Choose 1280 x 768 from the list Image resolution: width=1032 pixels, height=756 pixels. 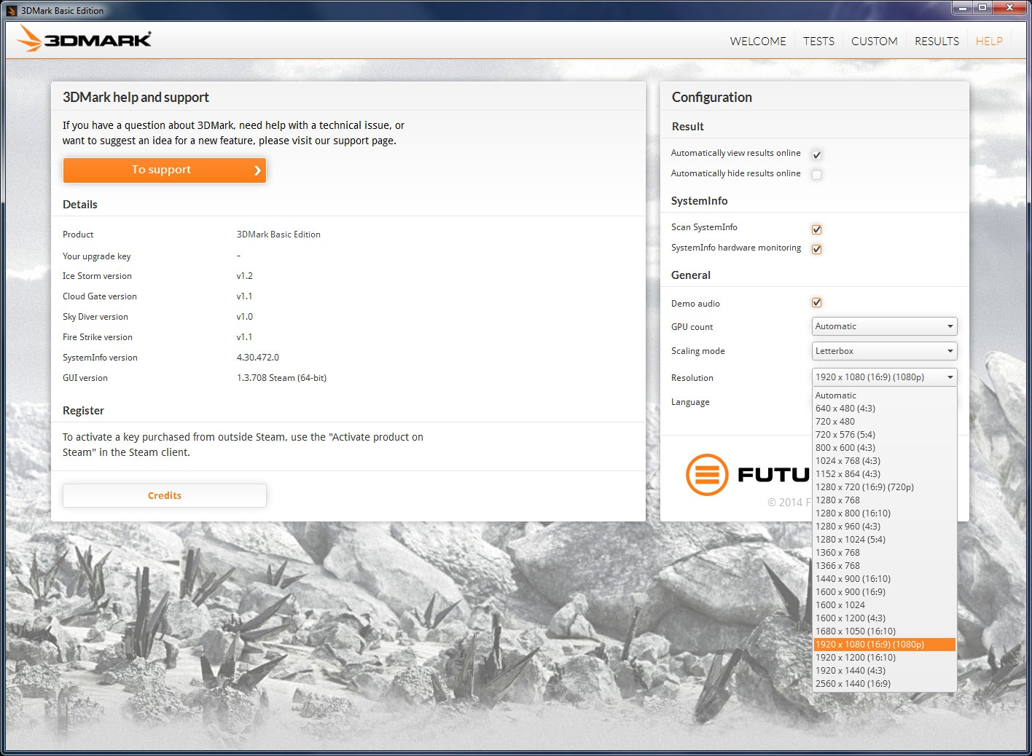click(884, 500)
